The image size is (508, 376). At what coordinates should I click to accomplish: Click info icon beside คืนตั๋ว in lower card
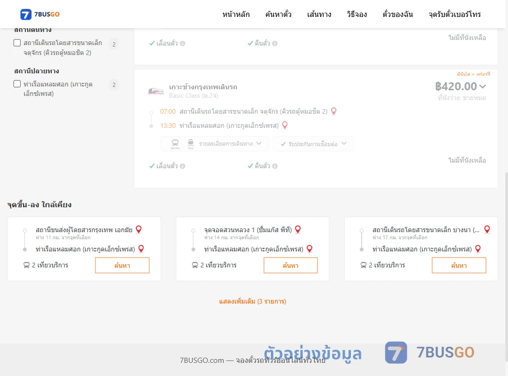coord(275,166)
